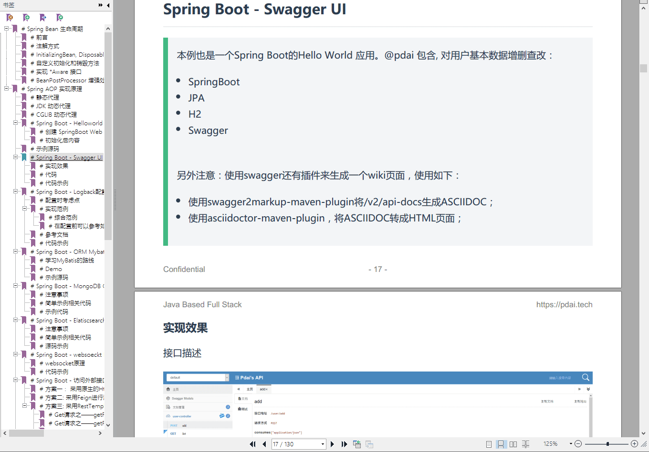Screen dimensions: 649x452
Task: Click the add bookmark icon with green plus
Action: pyautogui.click(x=27, y=18)
